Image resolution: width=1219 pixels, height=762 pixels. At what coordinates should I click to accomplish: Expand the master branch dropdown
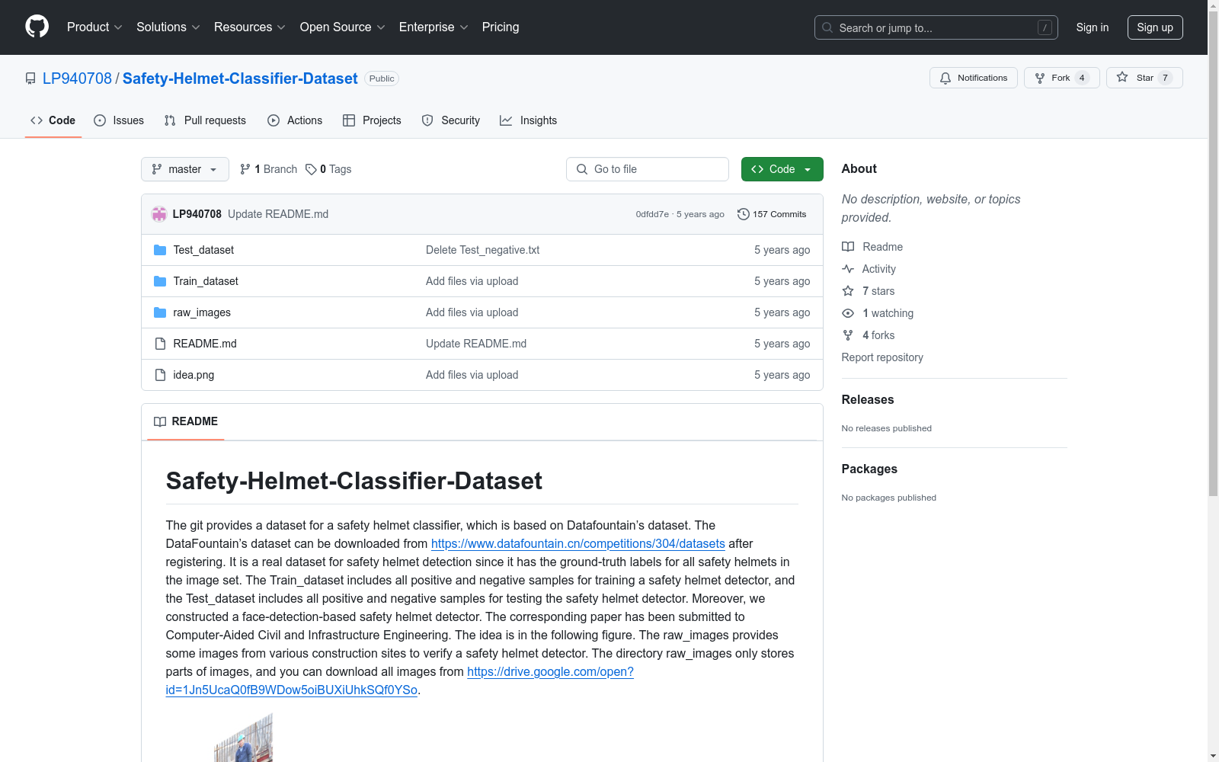click(185, 169)
